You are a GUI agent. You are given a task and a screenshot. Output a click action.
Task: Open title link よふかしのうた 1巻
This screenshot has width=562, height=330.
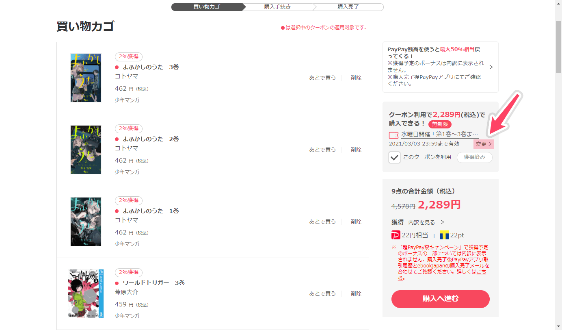click(x=151, y=211)
